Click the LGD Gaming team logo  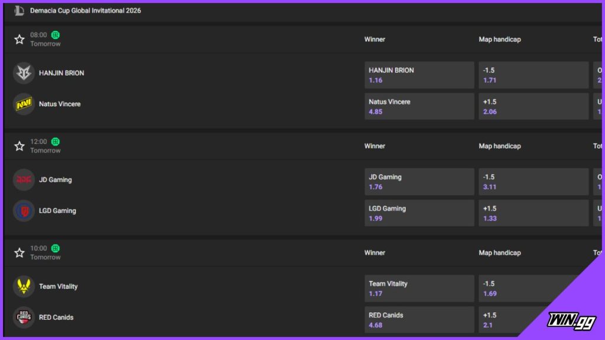[24, 211]
